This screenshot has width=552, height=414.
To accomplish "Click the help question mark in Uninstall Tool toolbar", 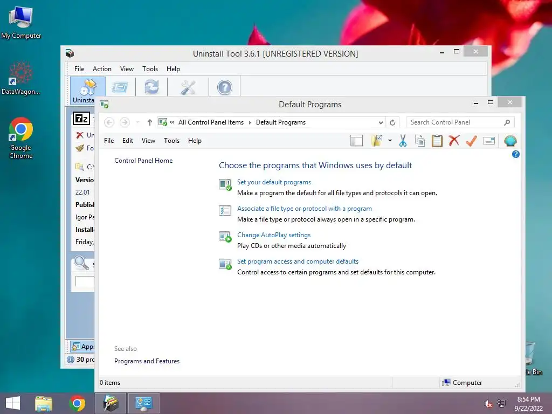I will 225,87.
